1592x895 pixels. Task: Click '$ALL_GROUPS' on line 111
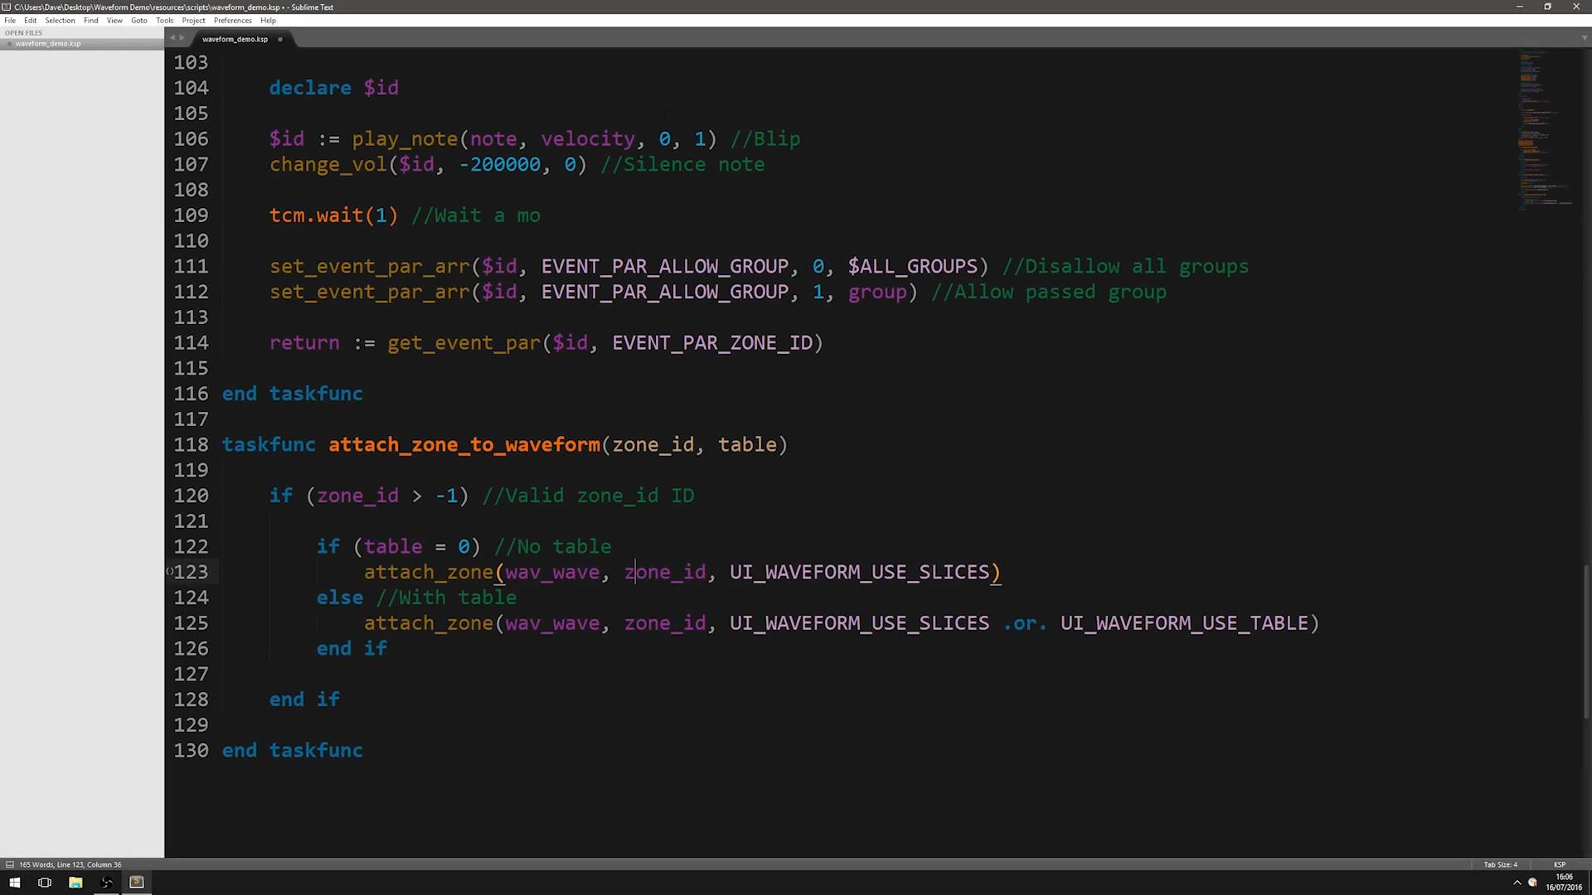(913, 267)
